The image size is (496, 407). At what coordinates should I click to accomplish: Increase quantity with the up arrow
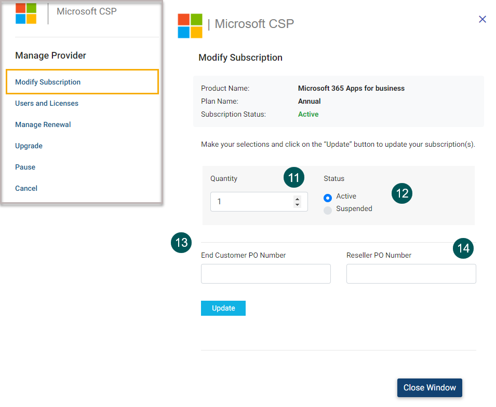pyautogui.click(x=297, y=199)
